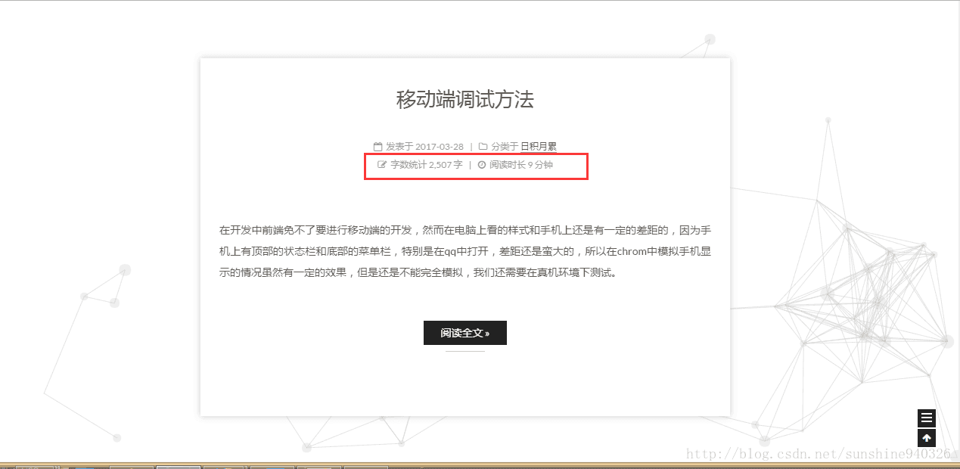Viewport: 960px width, 469px height.
Task: Open the 日积月累 category link
Action: point(539,146)
